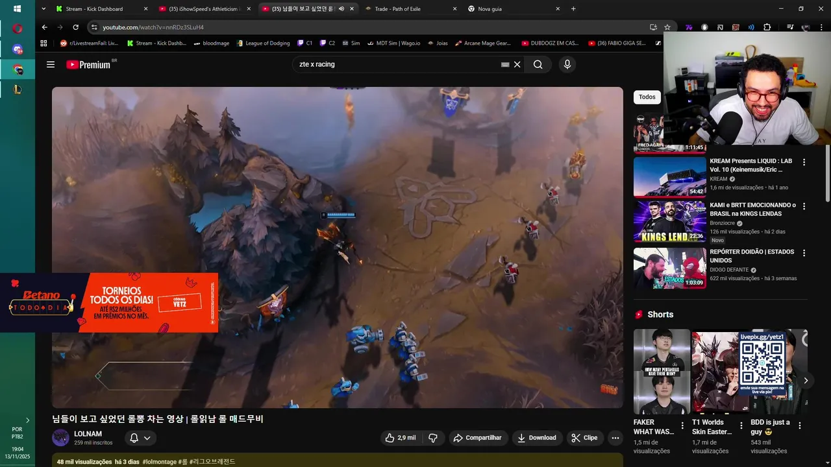Image resolution: width=831 pixels, height=467 pixels.
Task: Start voice search with microphone
Action: [567, 64]
